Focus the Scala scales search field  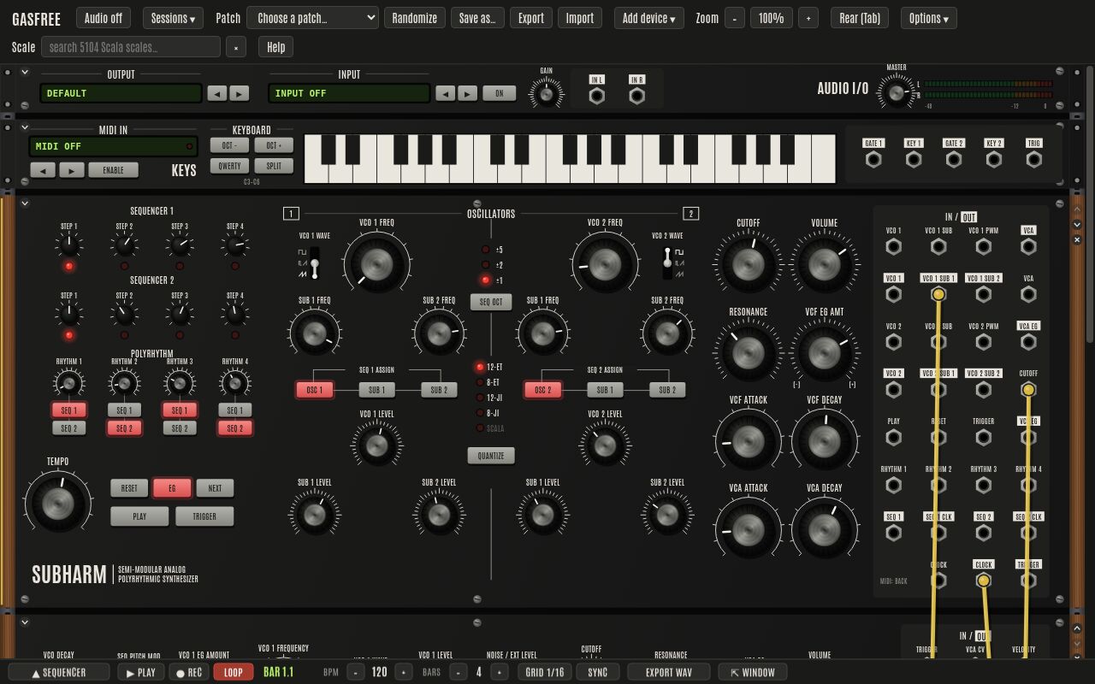coord(131,47)
